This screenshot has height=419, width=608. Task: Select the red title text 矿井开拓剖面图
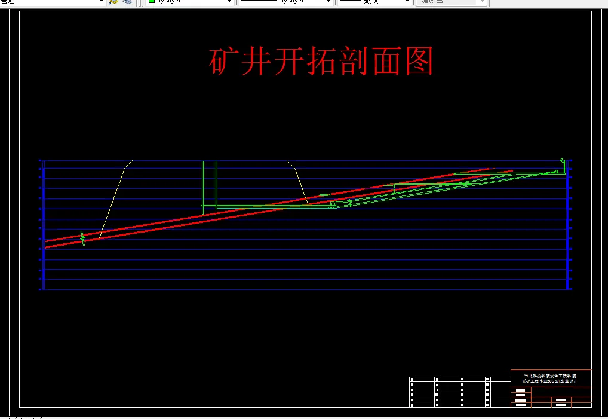coord(321,62)
